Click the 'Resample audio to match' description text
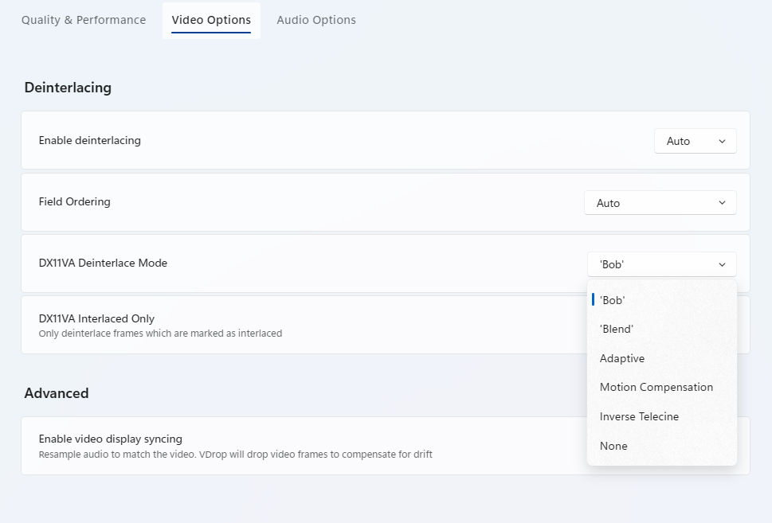 click(235, 455)
